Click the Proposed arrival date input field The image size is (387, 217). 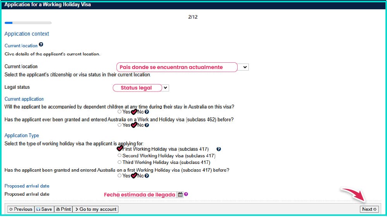click(x=147, y=195)
